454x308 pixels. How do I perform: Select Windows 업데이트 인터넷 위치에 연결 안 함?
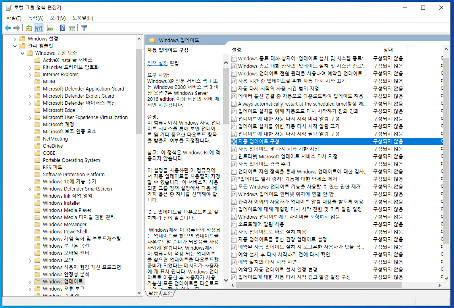[x=286, y=194]
